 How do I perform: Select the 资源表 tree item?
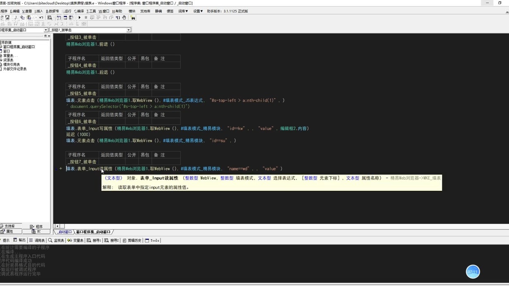8,60
